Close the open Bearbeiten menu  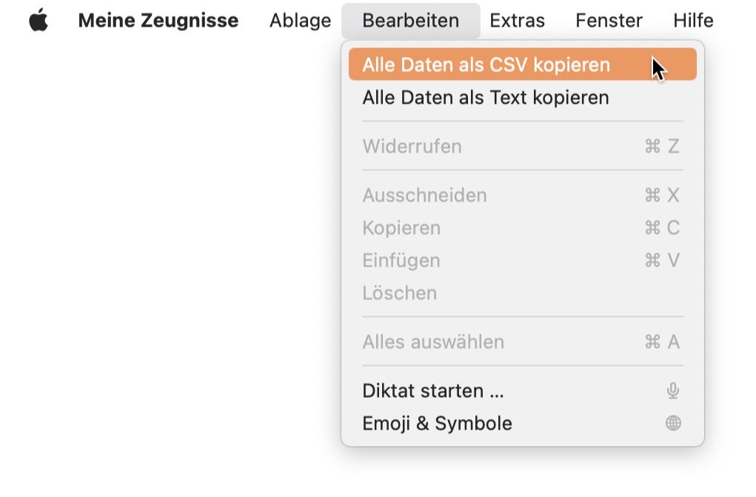(x=411, y=20)
